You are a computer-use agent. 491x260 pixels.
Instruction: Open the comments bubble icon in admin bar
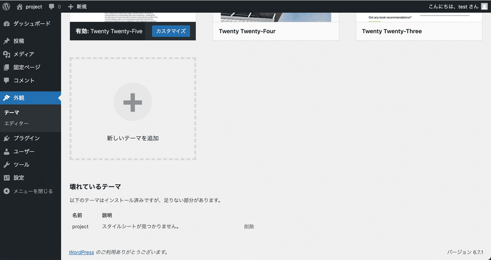(x=52, y=7)
